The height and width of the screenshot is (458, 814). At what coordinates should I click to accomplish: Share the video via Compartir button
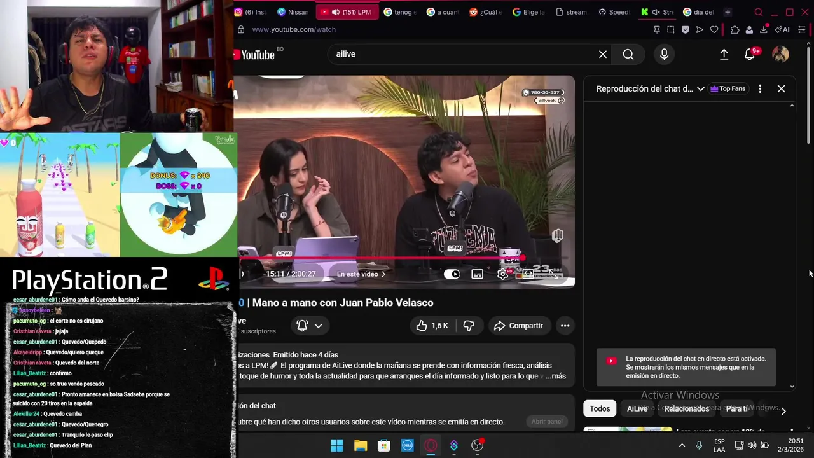(x=519, y=326)
